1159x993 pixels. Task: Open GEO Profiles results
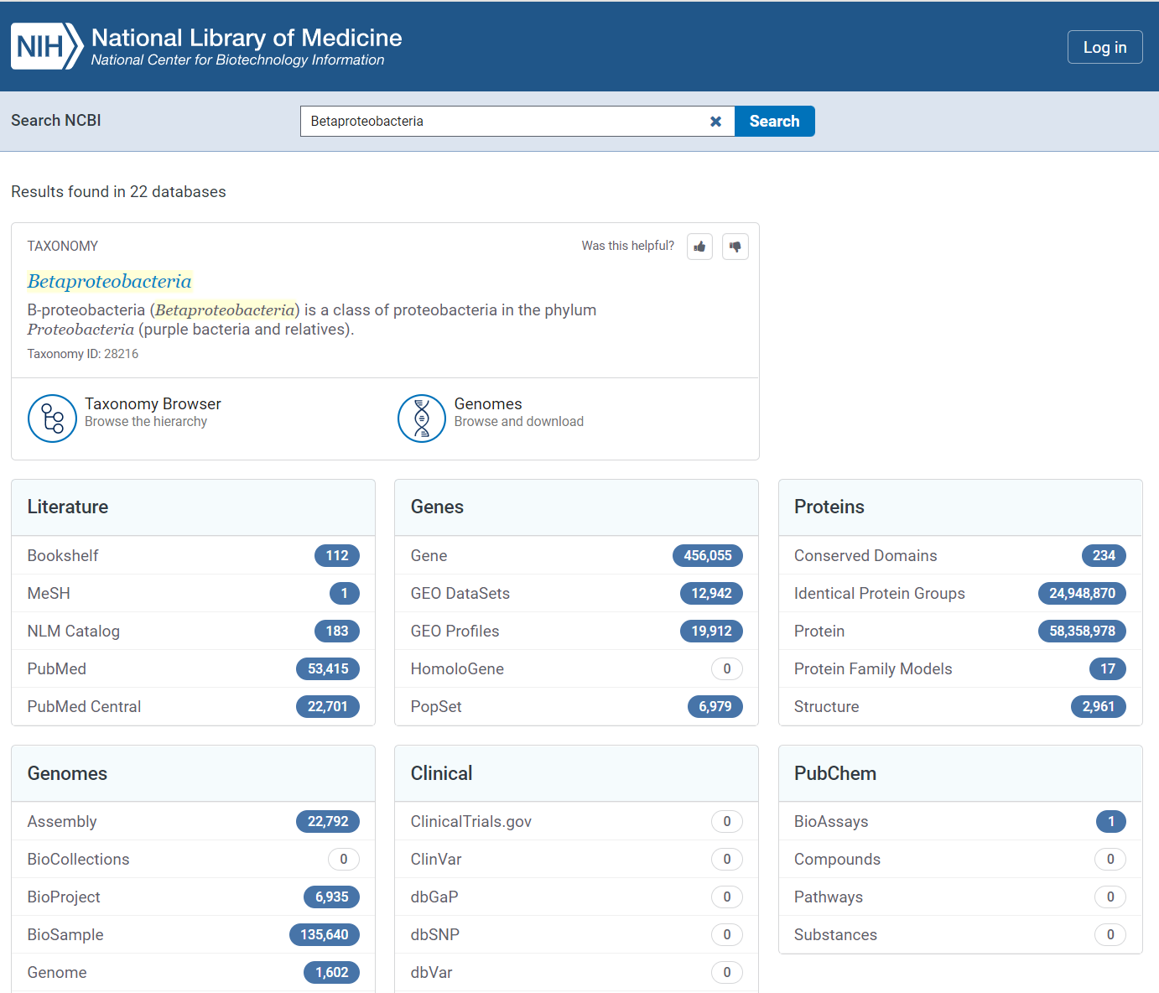click(x=576, y=631)
